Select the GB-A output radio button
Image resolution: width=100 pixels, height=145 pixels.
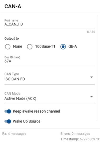[x=63, y=47]
